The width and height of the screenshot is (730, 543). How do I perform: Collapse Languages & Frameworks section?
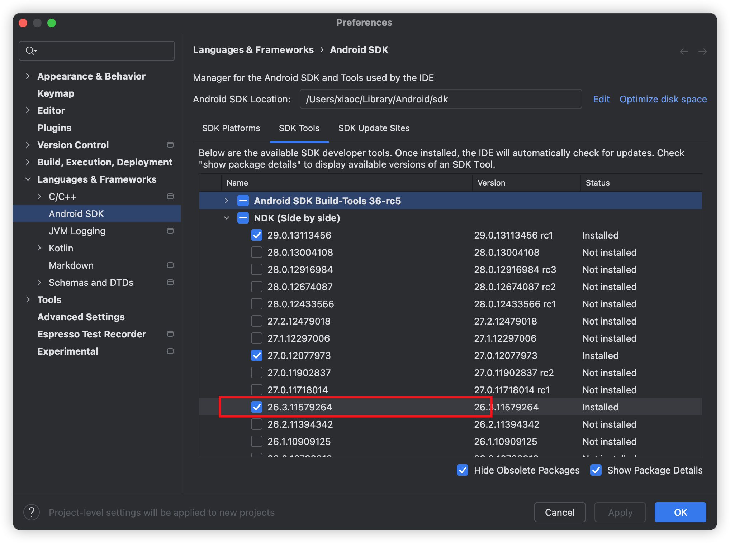(x=28, y=179)
